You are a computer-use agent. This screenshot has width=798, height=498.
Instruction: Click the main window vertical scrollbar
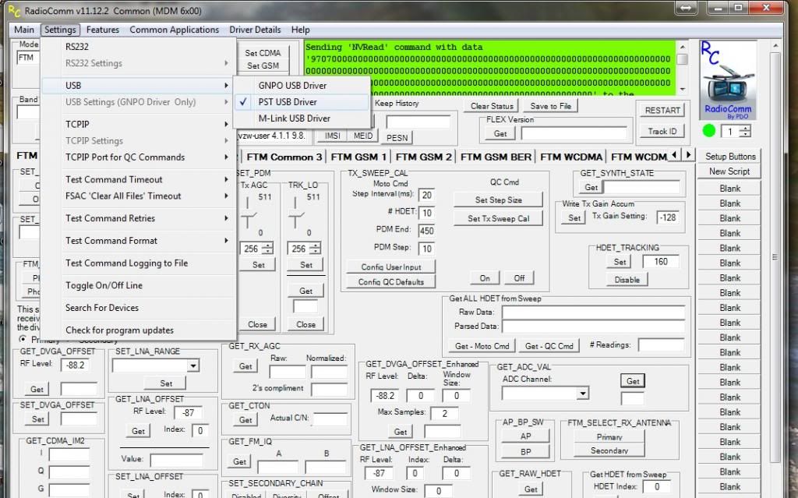(x=775, y=257)
